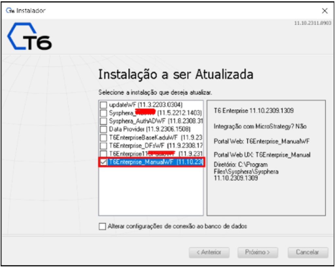335x267 pixels.
Task: Click the Instalador title bar app icon
Action: pos(10,10)
